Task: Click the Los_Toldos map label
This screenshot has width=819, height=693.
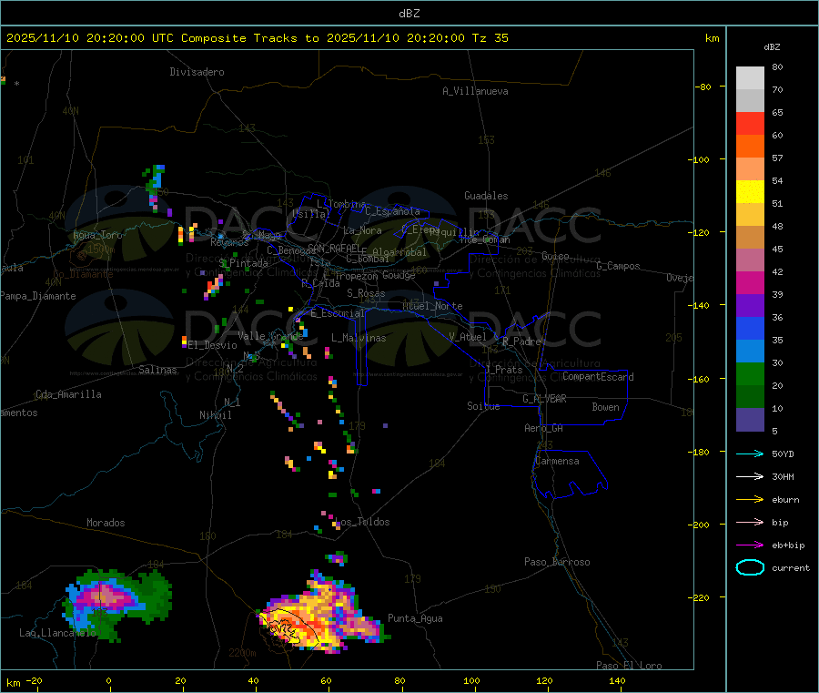Action: 362,522
